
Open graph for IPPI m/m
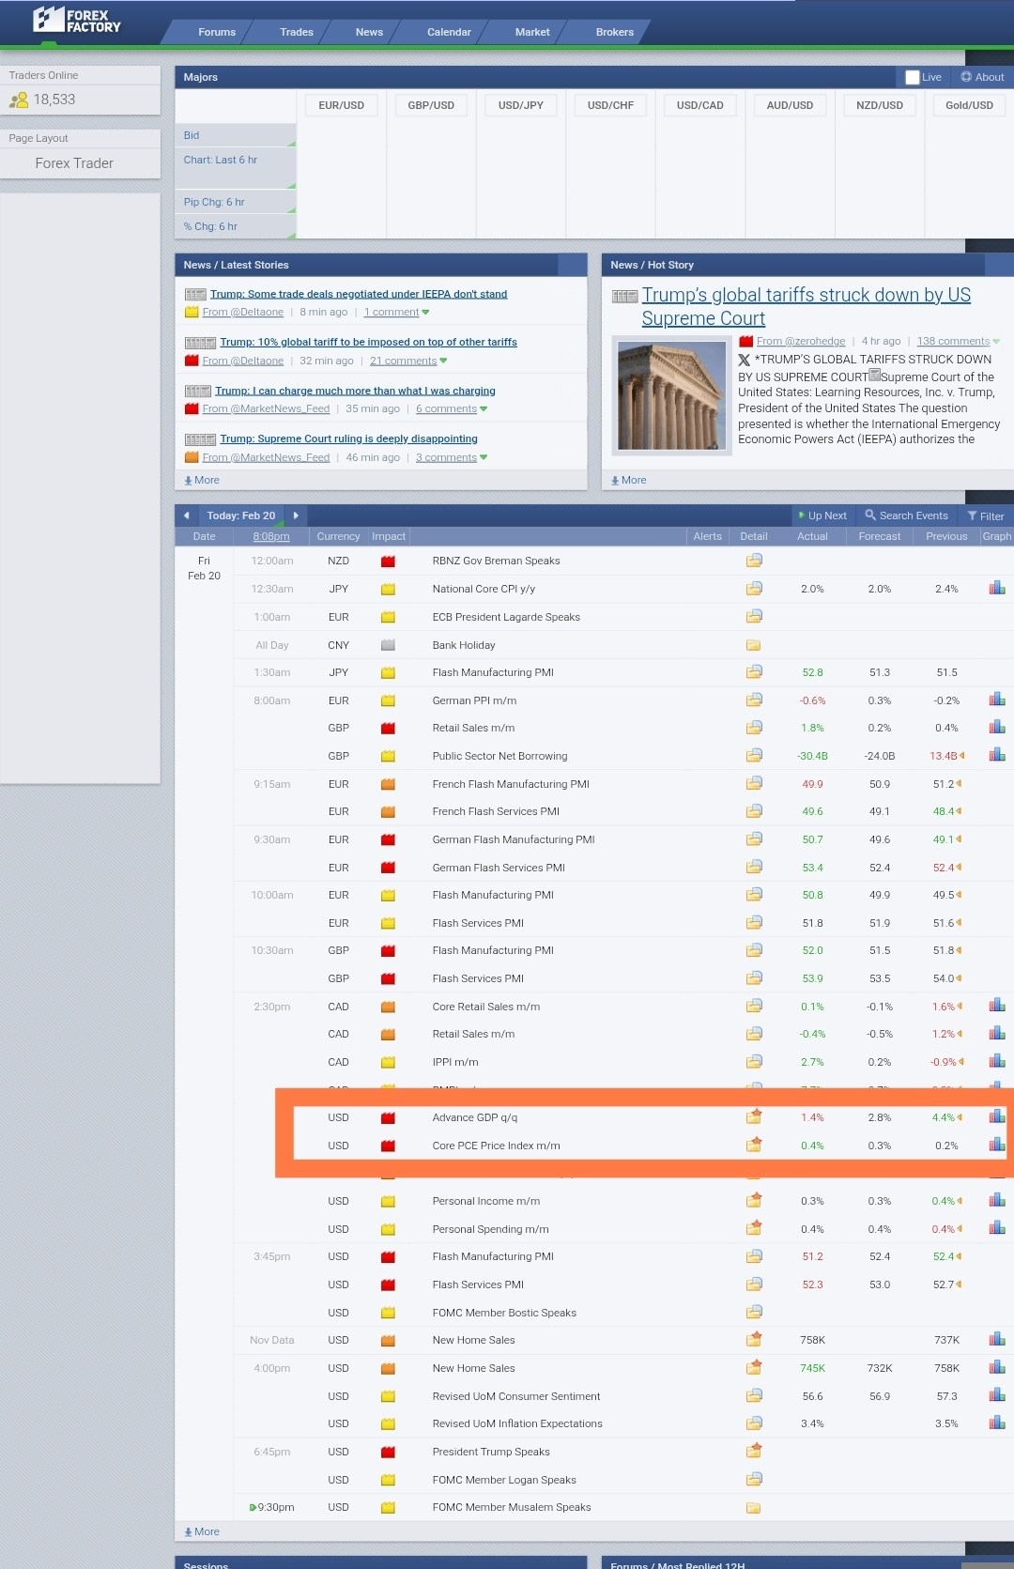(x=997, y=1061)
